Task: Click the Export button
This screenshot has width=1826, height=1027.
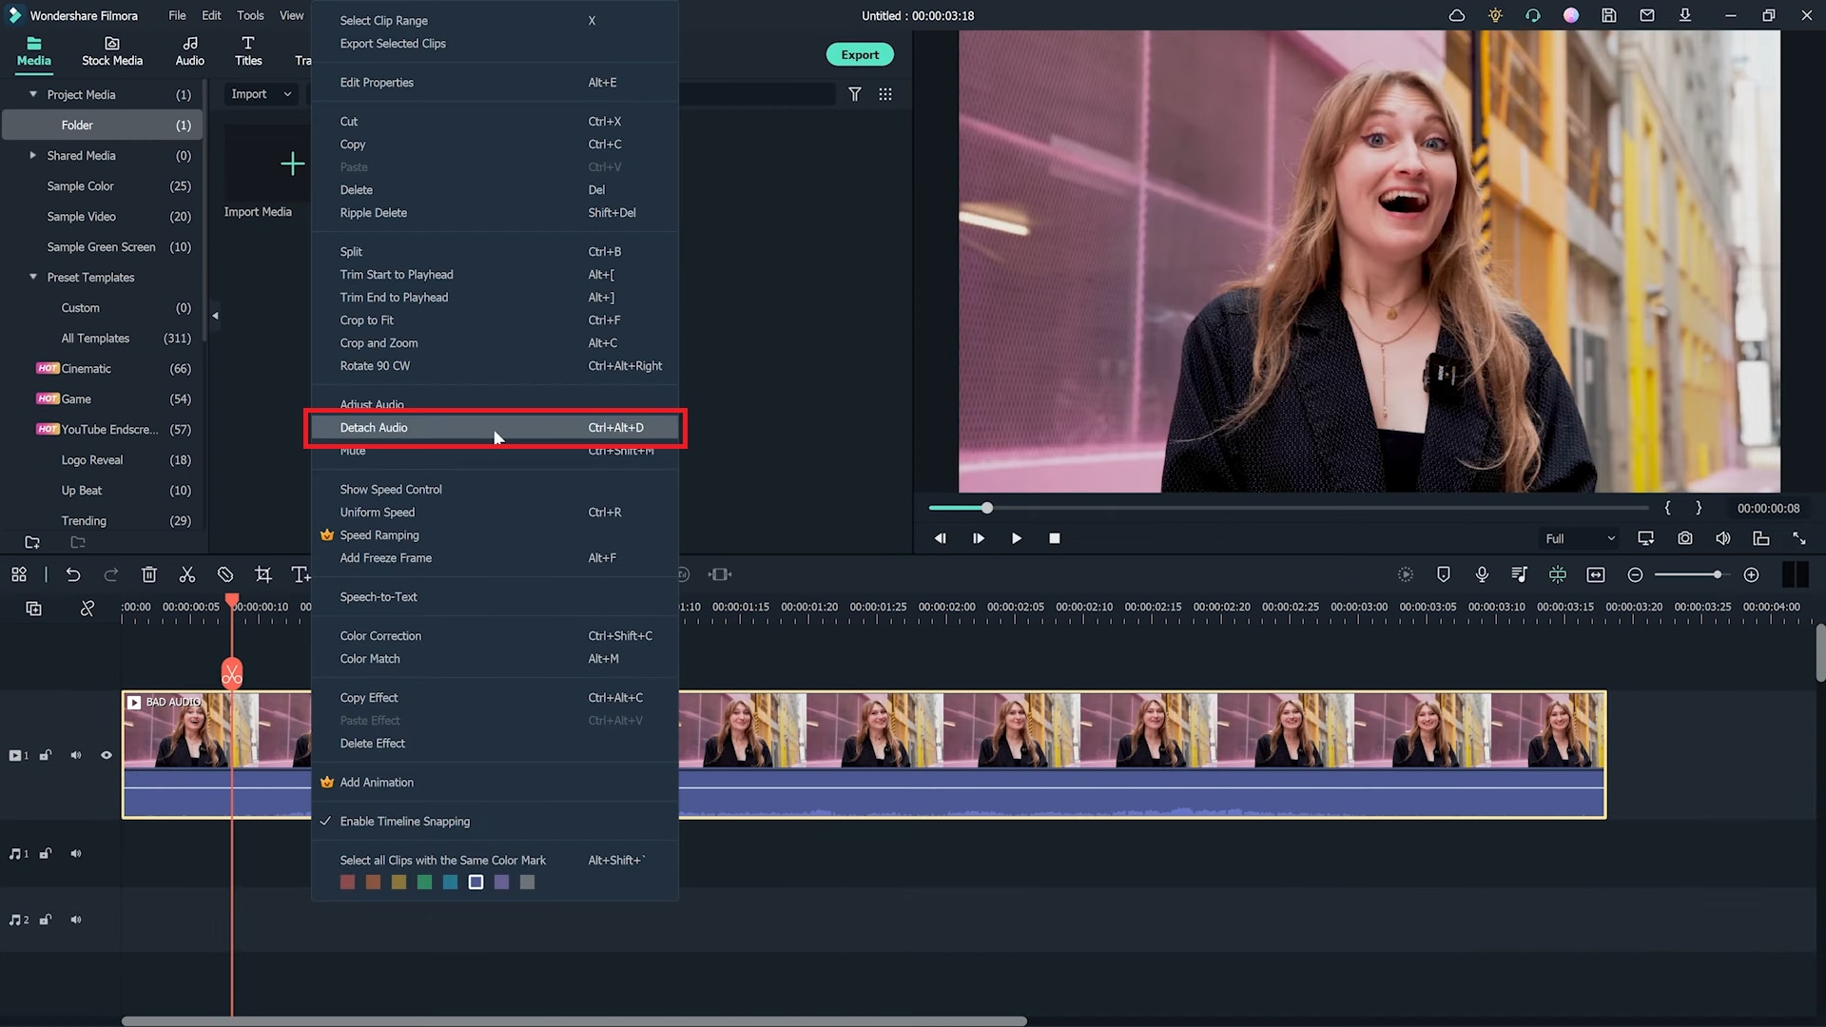Action: coord(861,54)
